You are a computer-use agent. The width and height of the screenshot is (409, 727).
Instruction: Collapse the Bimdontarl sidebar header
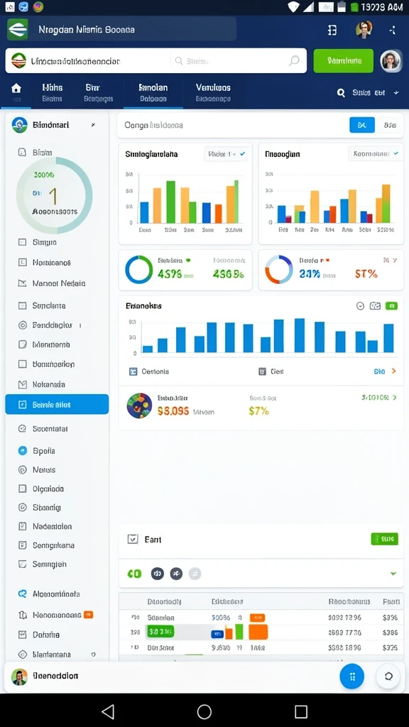(93, 125)
